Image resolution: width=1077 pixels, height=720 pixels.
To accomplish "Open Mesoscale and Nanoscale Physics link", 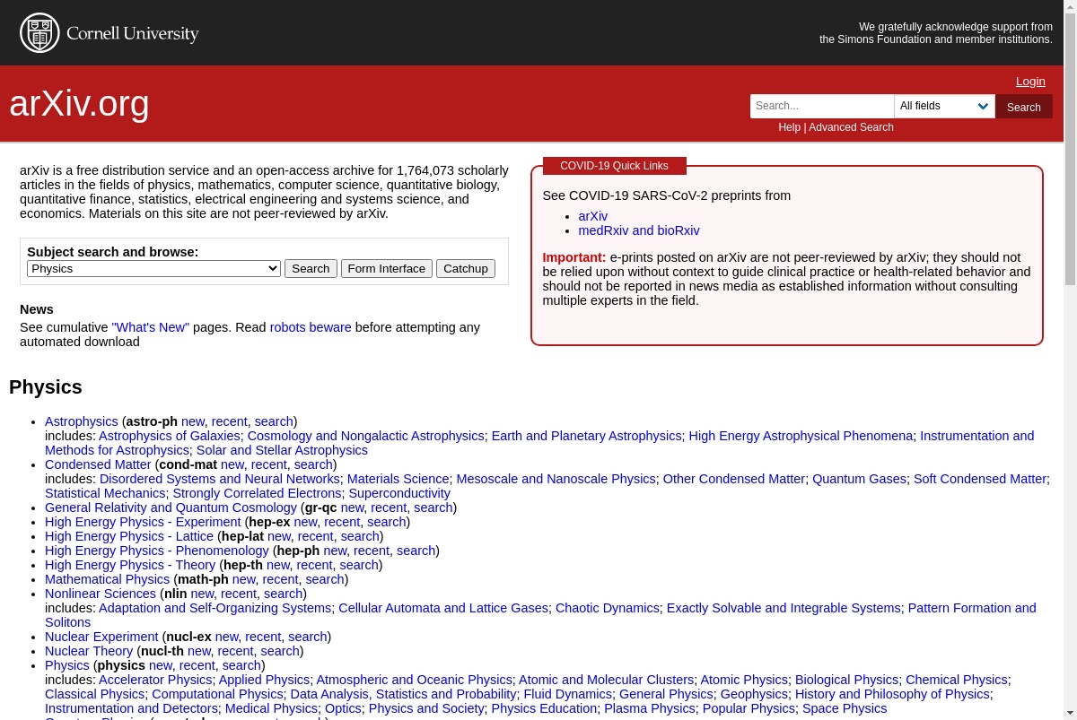I will point(556,479).
